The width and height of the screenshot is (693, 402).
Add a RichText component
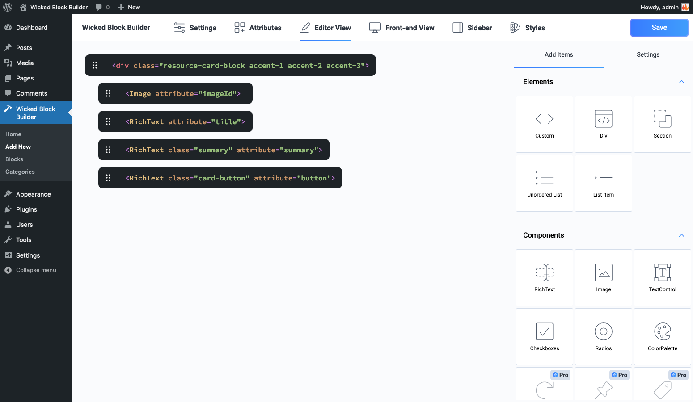[x=545, y=278]
